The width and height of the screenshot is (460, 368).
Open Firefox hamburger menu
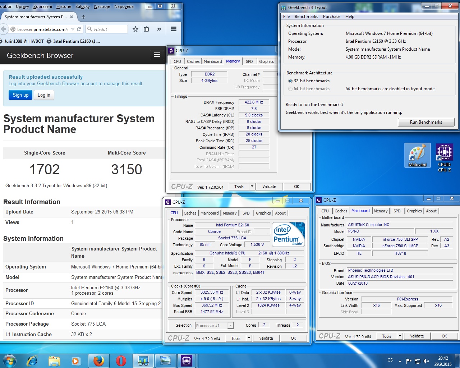click(x=174, y=29)
